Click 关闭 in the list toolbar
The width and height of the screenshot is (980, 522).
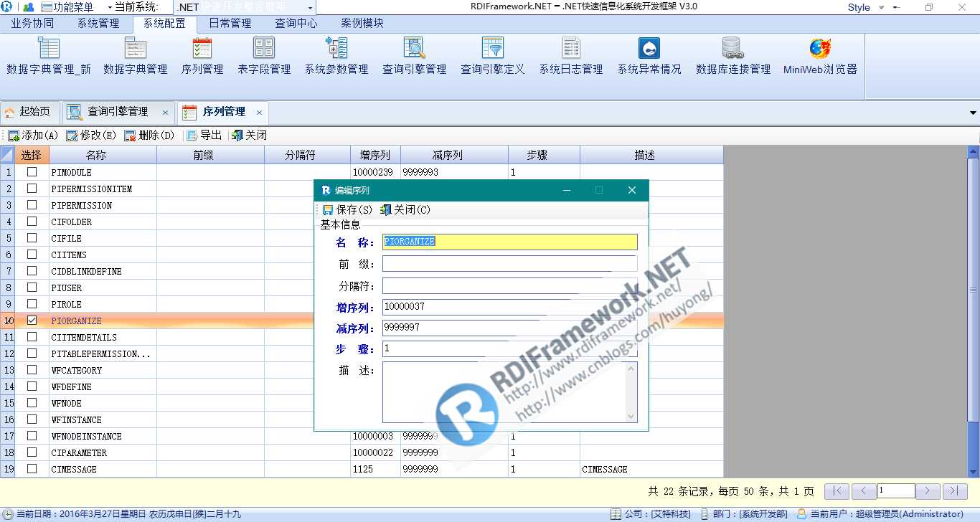tap(249, 135)
